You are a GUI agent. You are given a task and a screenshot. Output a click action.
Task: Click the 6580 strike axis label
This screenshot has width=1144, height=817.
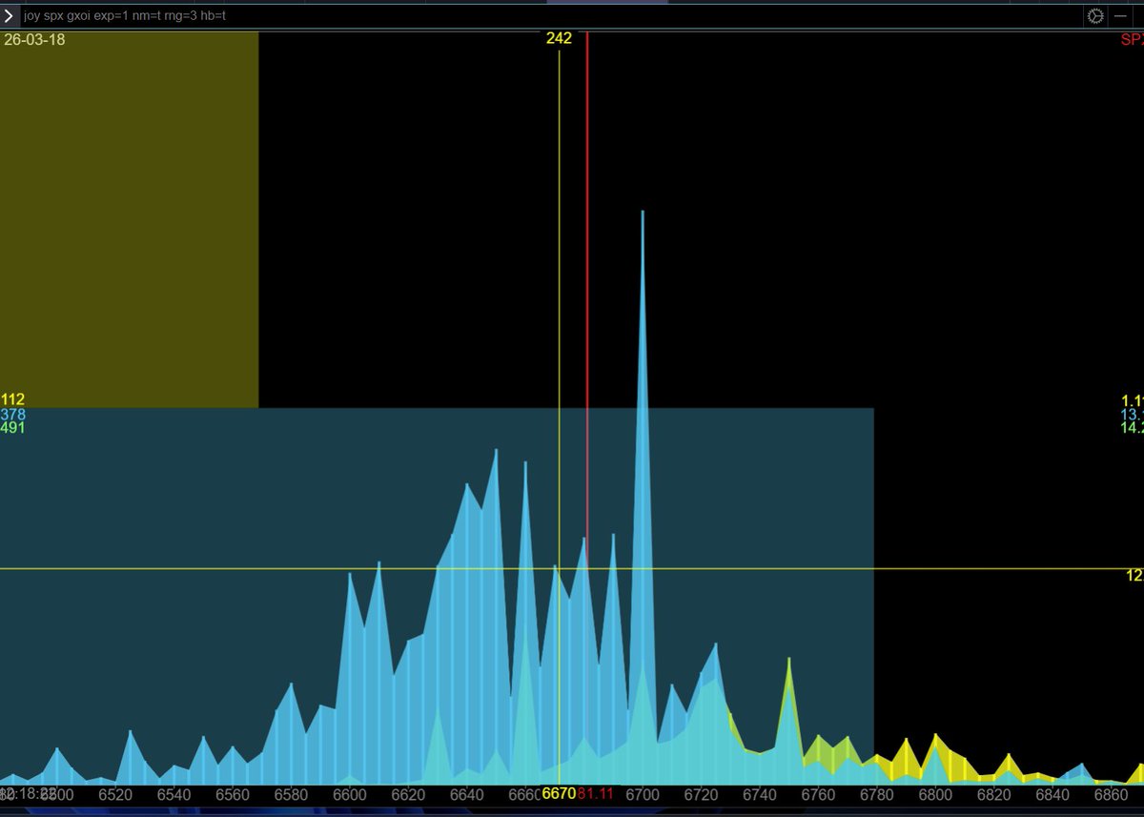tap(291, 794)
